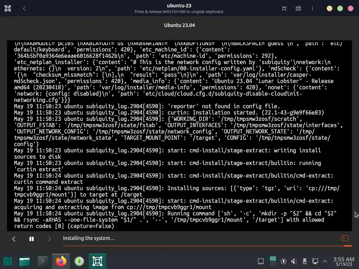Viewport: 359px width, 269px height.
Task: Unmute audio via the volume tray icon
Action: [x=294, y=261]
